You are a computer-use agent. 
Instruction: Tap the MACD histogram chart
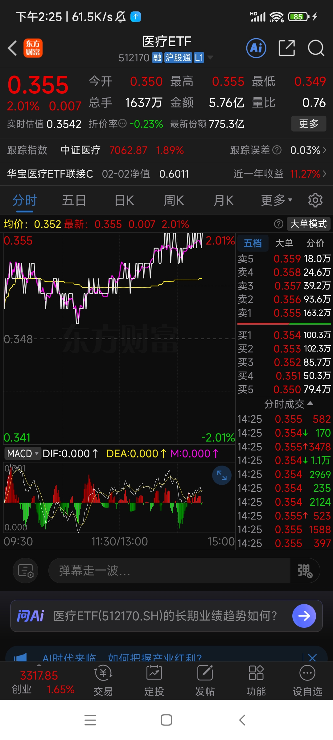tap(119, 497)
